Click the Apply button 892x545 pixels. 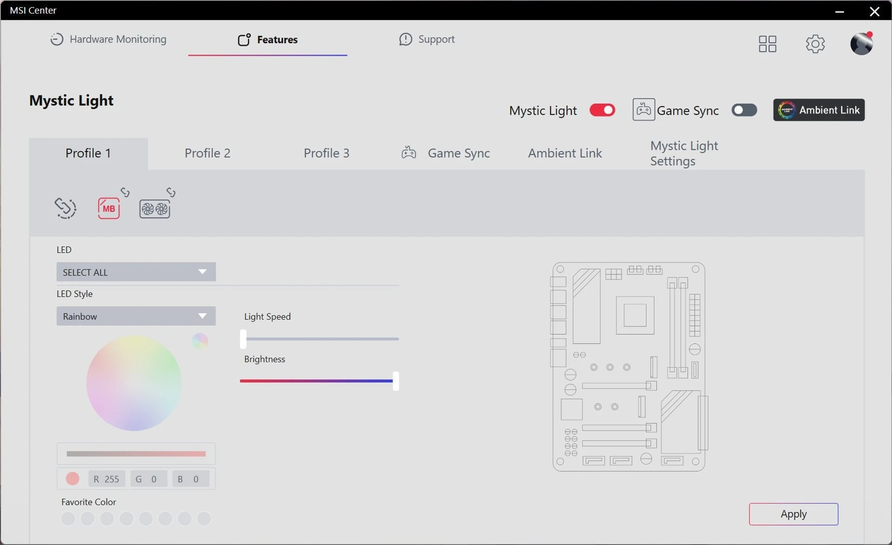[x=794, y=514]
